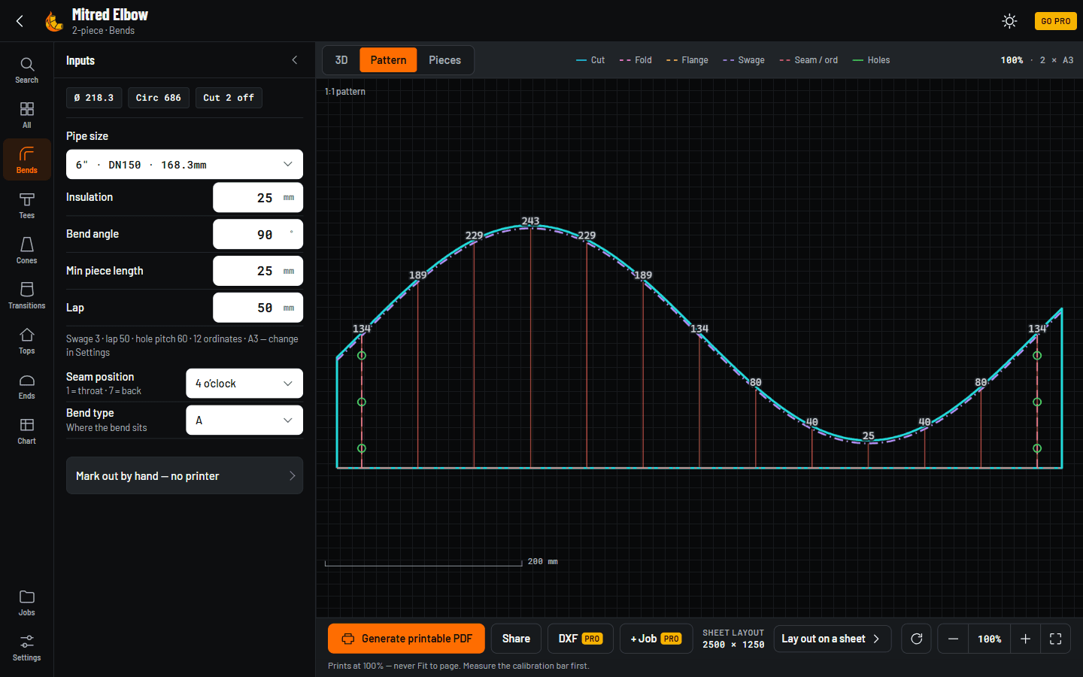This screenshot has height=677, width=1083.
Task: Edit the Lap value field
Action: click(258, 308)
